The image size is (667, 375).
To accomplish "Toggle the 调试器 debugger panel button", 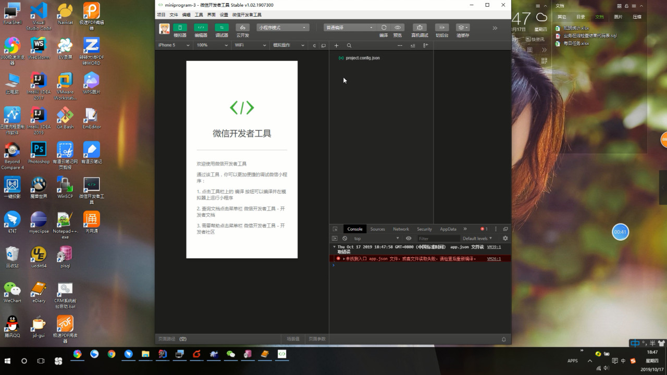I will point(221,28).
